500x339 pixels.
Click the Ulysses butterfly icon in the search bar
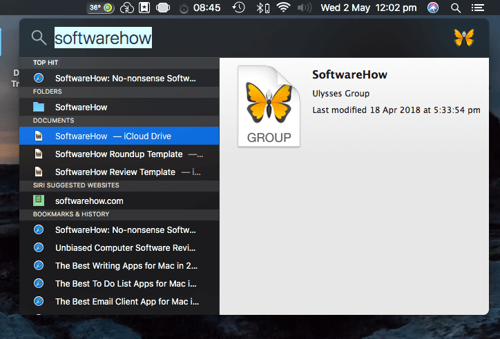464,38
